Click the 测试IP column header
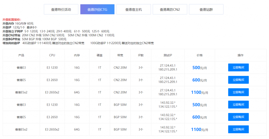This screenshot has height=139, width=269. pyautogui.click(x=168, y=55)
